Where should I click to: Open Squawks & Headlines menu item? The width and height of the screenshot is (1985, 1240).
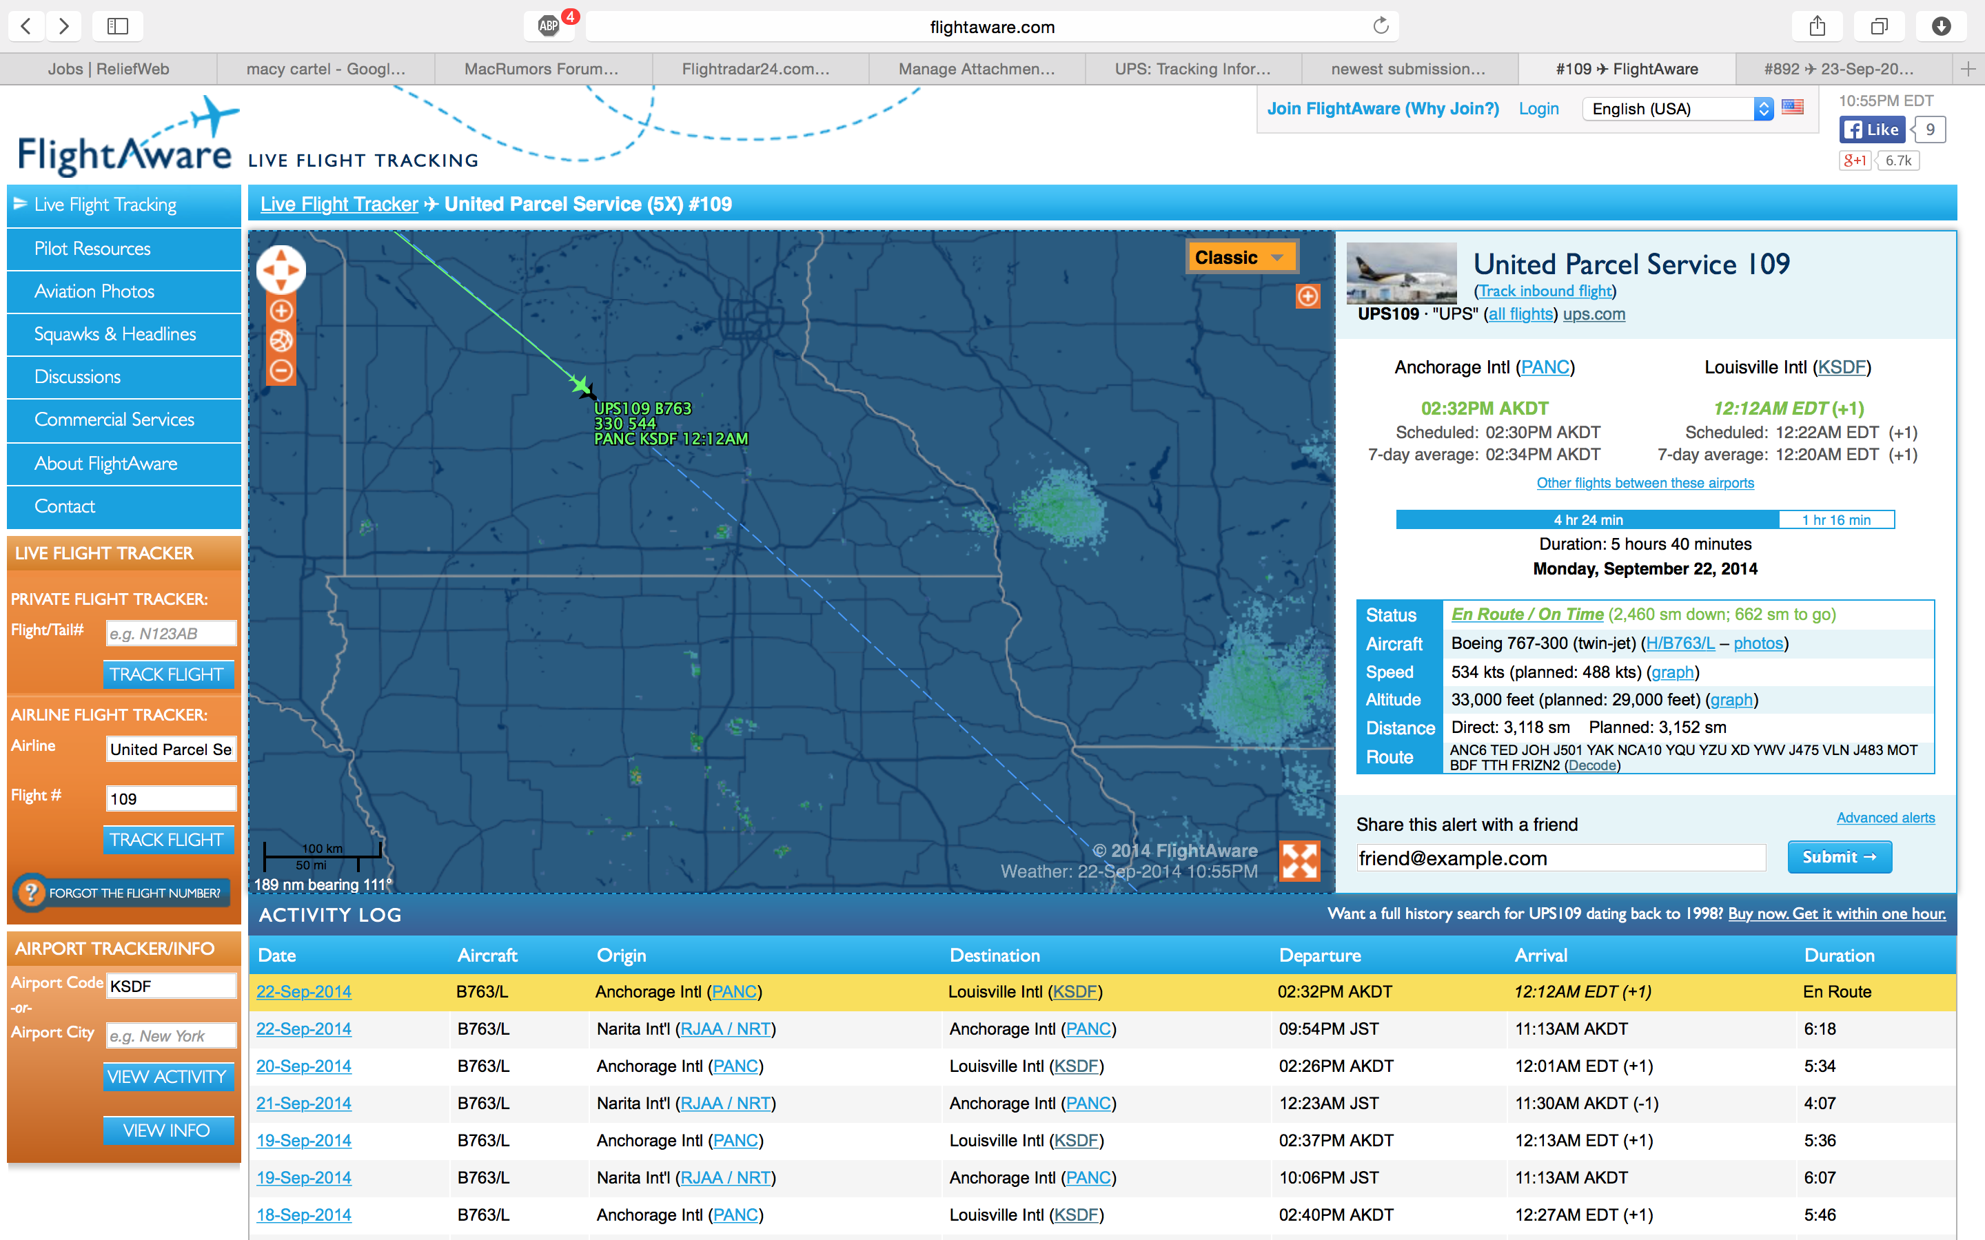point(124,334)
